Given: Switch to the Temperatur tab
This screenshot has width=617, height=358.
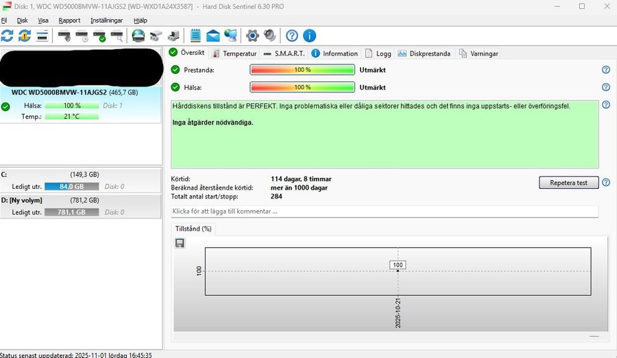Looking at the screenshot, I should click(x=234, y=53).
